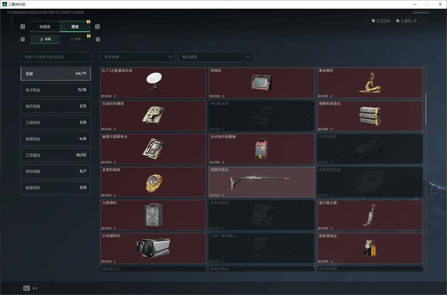Select the 黄金瞪羚 golden gazelle item
The image size is (447, 295).
[370, 83]
